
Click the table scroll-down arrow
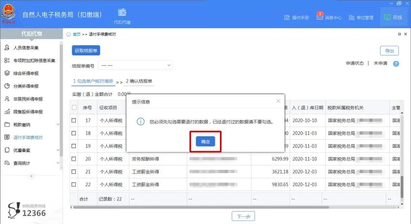[x=402, y=204]
